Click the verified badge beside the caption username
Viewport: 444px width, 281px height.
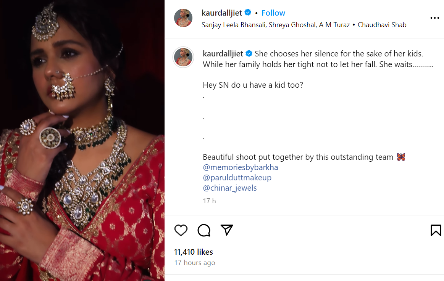pos(249,53)
